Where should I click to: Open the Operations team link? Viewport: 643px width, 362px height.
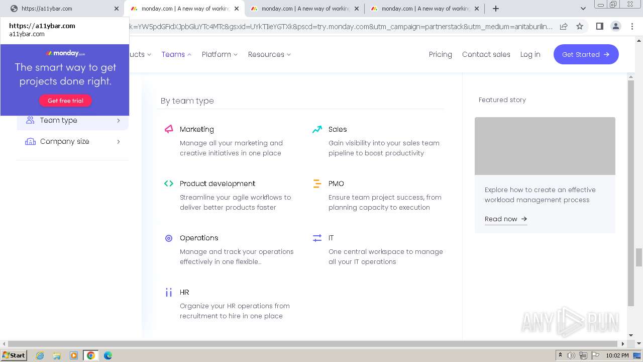[x=199, y=238]
